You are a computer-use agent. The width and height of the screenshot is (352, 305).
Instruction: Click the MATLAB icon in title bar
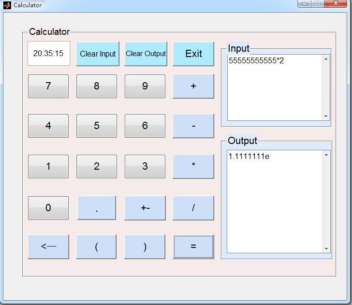coord(7,5)
